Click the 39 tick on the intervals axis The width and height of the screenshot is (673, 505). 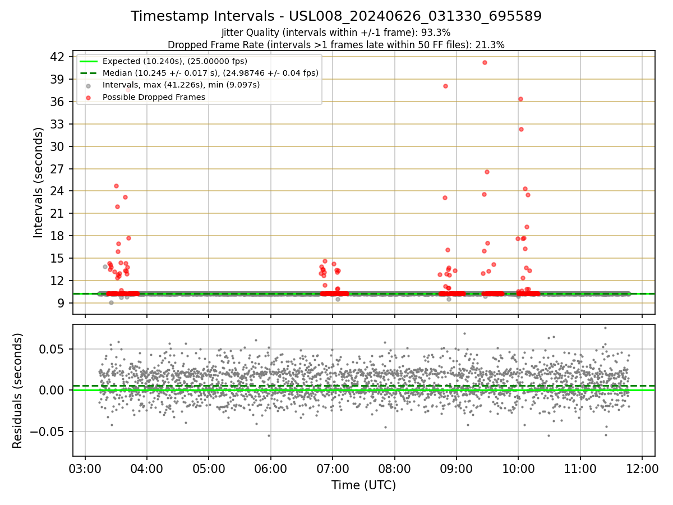coord(57,79)
